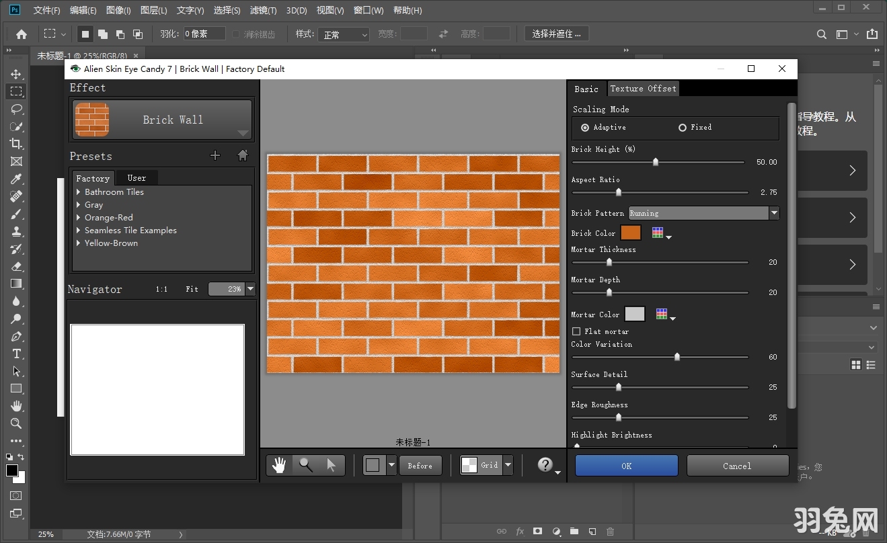Select the magnifier zoom tool in preview toolbar

pos(306,465)
